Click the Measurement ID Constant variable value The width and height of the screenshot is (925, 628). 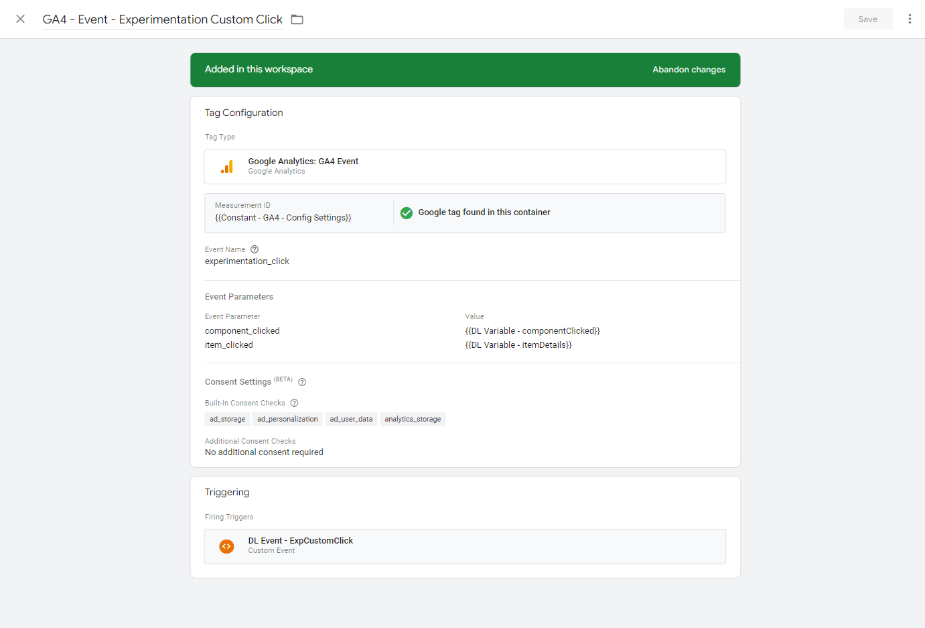point(283,218)
